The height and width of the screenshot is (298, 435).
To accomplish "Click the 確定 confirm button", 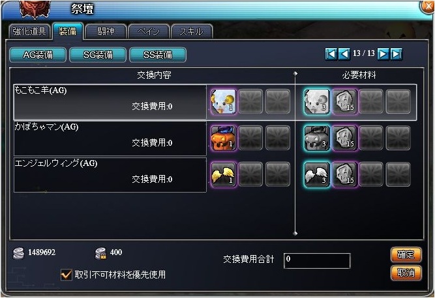I will pyautogui.click(x=406, y=254).
